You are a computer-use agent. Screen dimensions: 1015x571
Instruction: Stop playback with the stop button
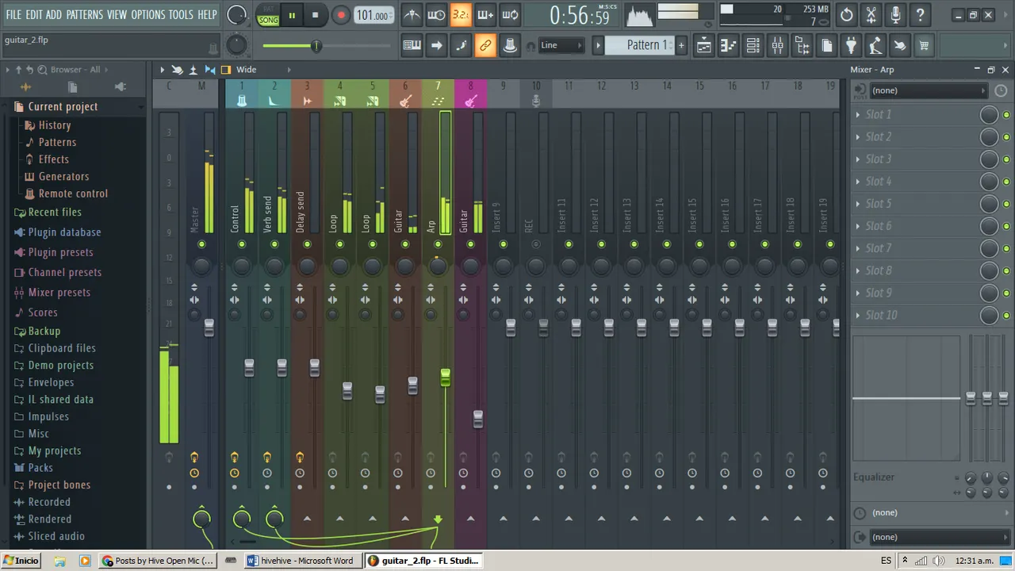(315, 15)
